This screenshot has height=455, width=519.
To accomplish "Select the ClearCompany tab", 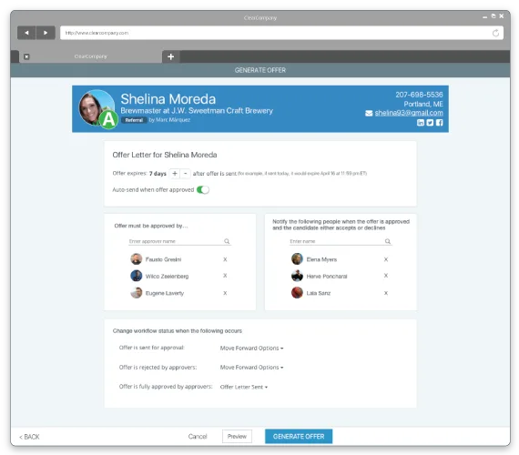I will click(90, 56).
